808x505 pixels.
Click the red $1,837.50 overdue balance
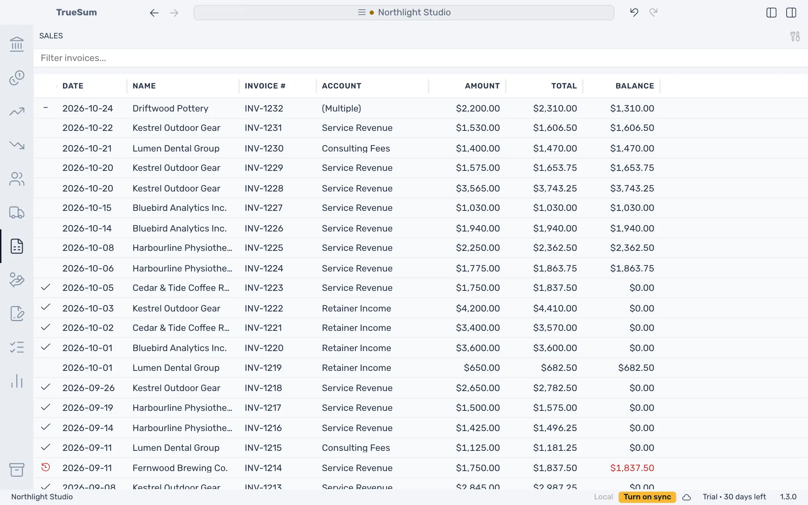pos(632,468)
